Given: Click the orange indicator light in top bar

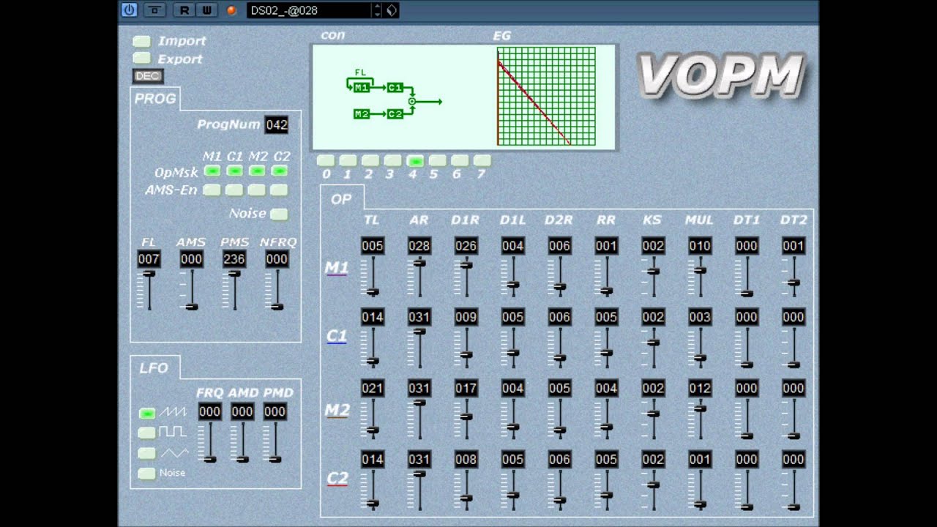Looking at the screenshot, I should (231, 10).
